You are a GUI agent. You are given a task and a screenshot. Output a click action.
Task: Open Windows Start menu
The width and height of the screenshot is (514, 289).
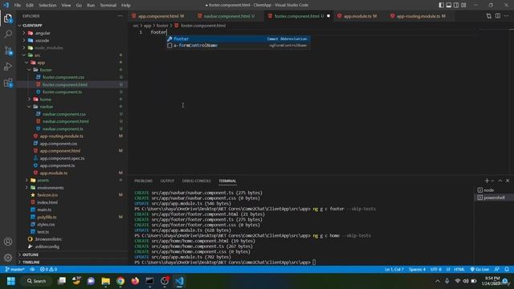point(11,281)
